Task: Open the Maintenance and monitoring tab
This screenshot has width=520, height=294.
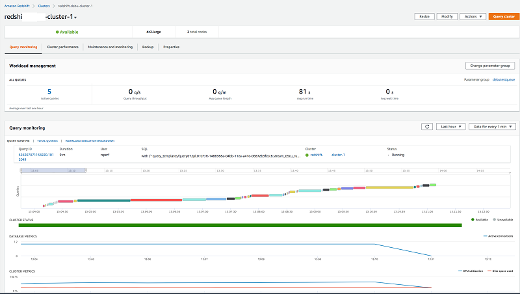Action: pos(110,47)
